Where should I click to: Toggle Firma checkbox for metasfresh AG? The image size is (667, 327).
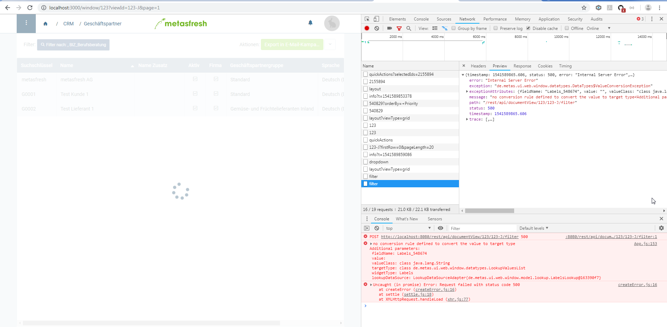216,79
